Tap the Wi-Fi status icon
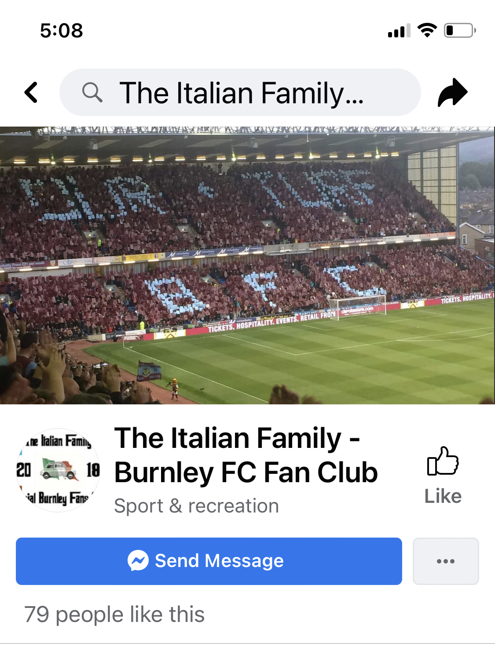495x647 pixels. (x=427, y=30)
